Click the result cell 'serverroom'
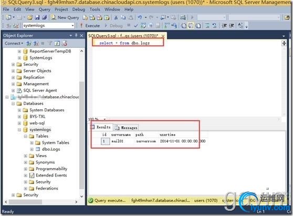This screenshot has height=216, width=293. (146, 141)
